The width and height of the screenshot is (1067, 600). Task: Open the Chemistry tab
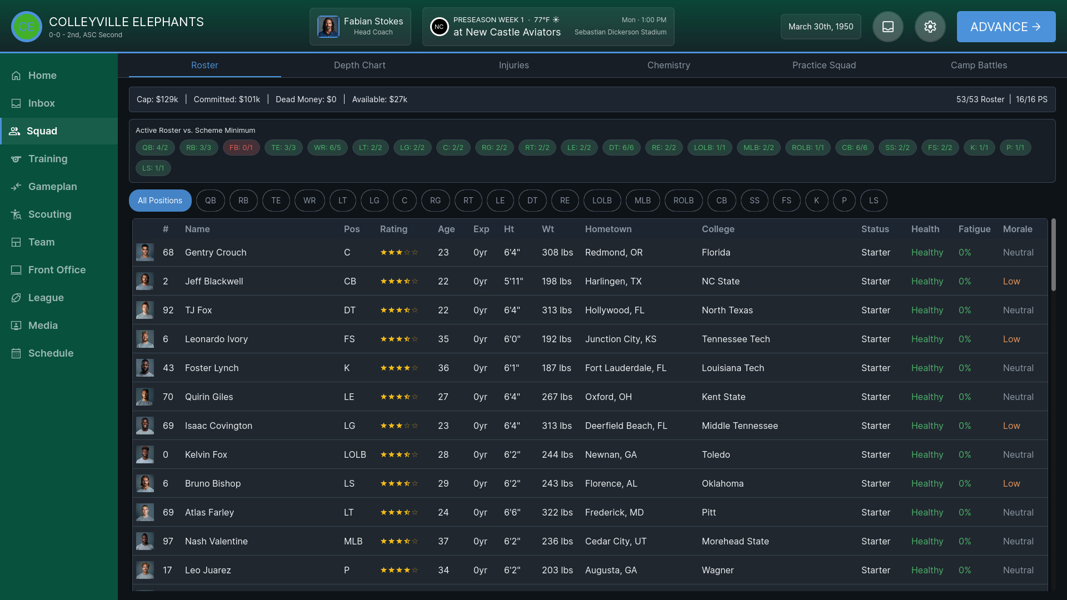tap(669, 65)
